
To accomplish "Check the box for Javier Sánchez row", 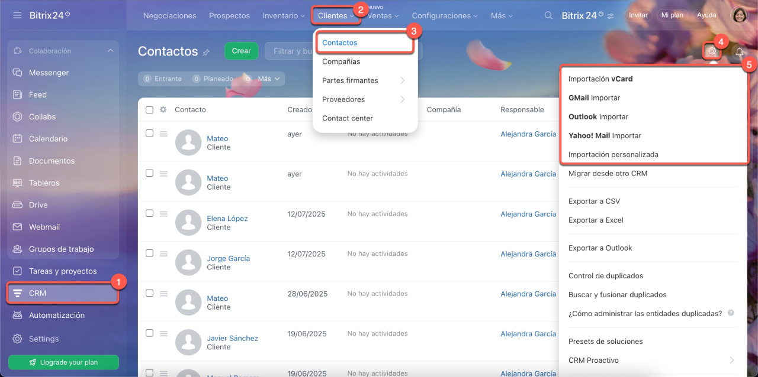I will (x=149, y=333).
